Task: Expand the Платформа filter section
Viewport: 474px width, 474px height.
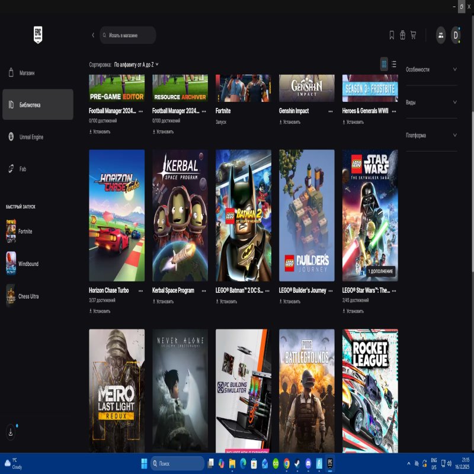Action: (x=431, y=135)
